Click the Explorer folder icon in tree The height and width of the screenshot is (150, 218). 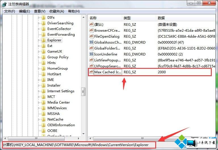pos(44,40)
